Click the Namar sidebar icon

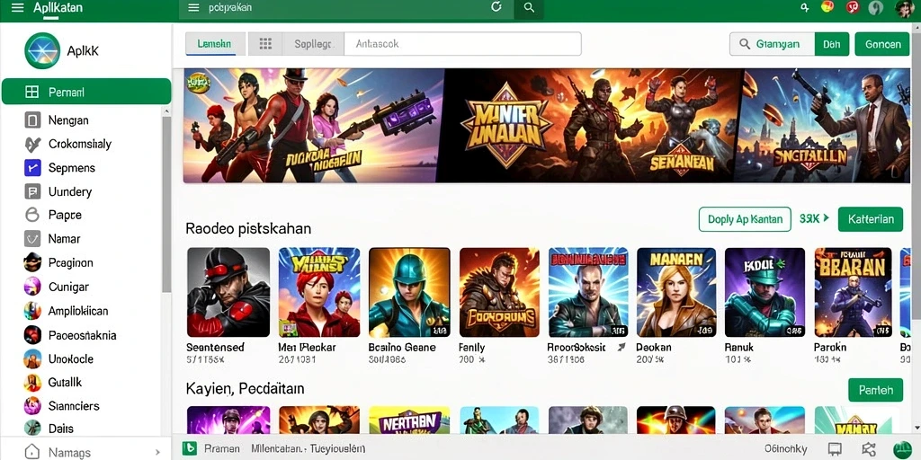(32, 239)
